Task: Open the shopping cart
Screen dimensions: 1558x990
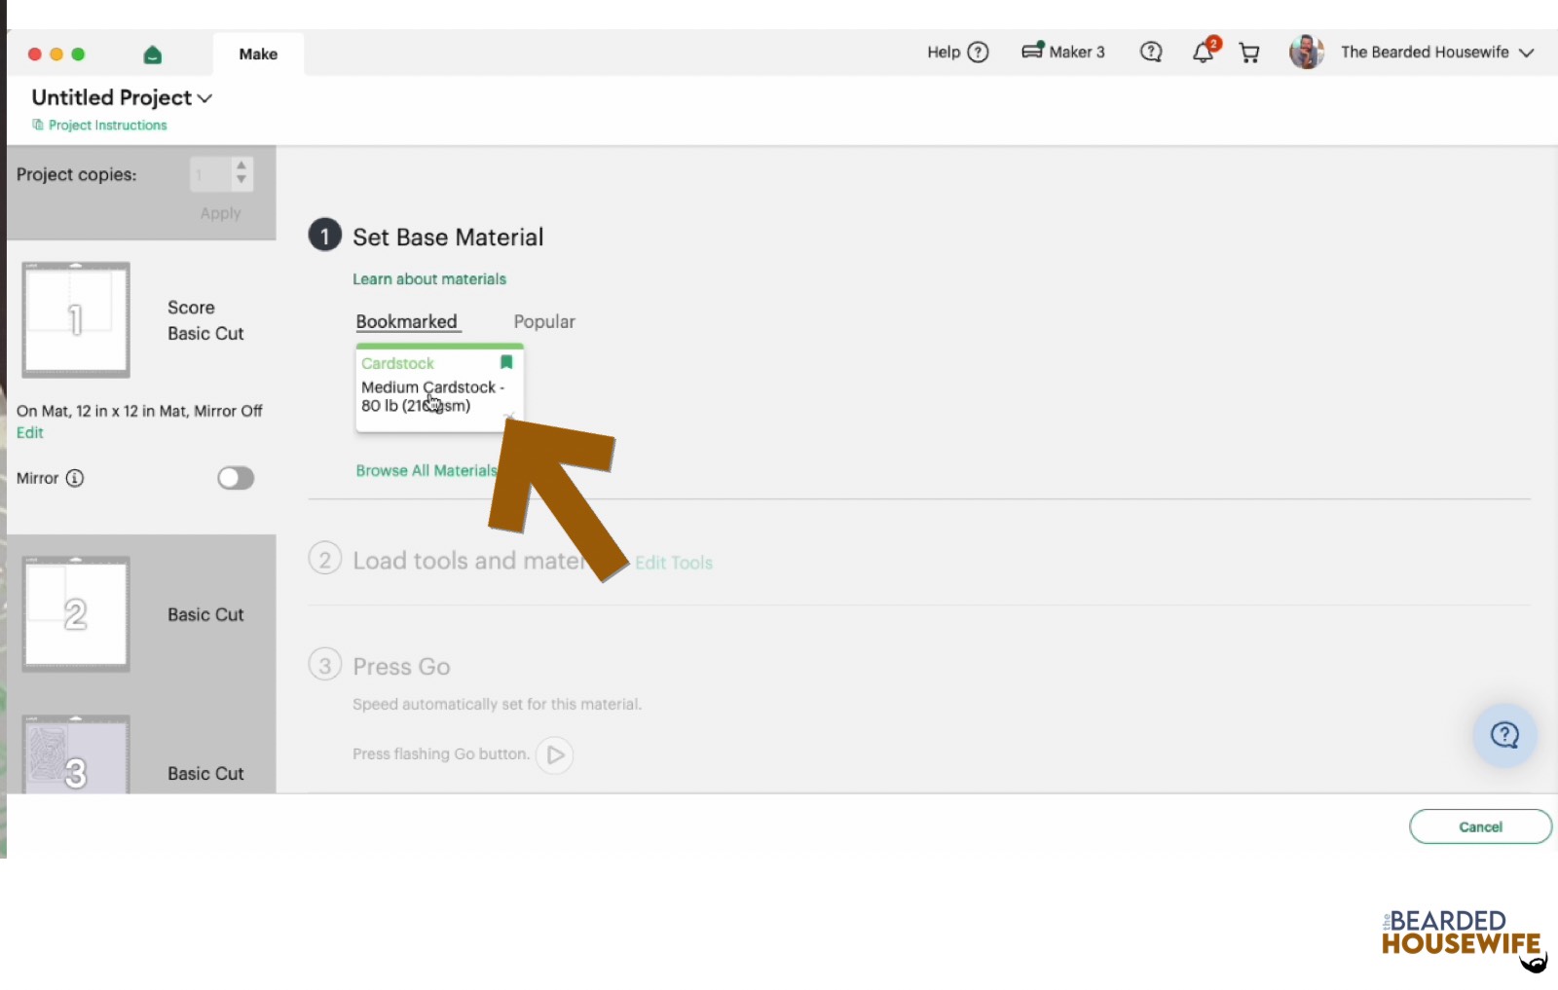Action: pyautogui.click(x=1249, y=53)
